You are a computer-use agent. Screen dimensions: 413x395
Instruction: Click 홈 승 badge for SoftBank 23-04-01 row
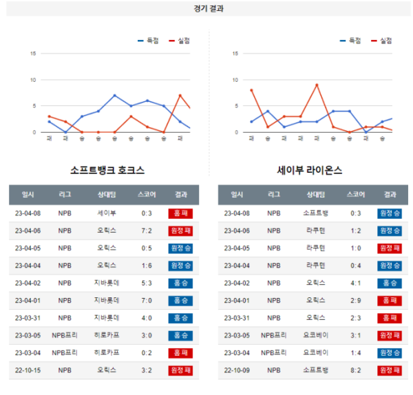tap(180, 301)
